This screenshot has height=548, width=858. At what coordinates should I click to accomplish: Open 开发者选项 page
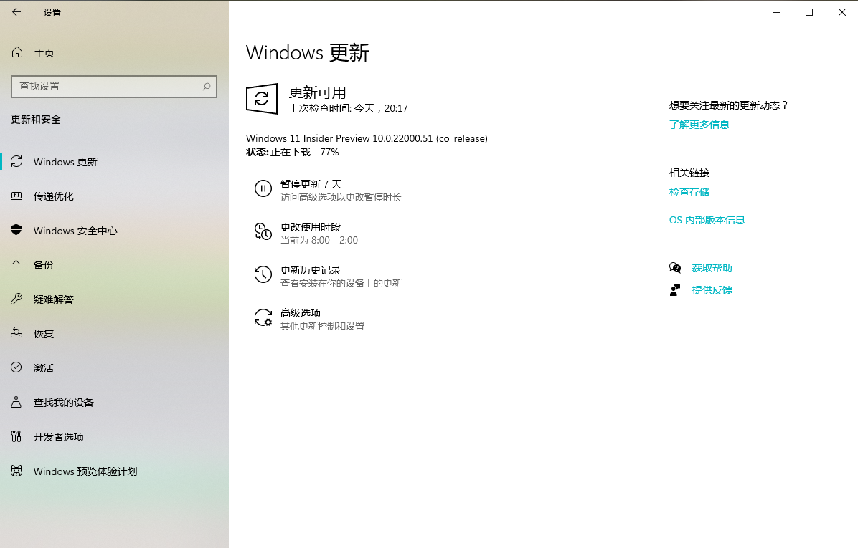114,437
